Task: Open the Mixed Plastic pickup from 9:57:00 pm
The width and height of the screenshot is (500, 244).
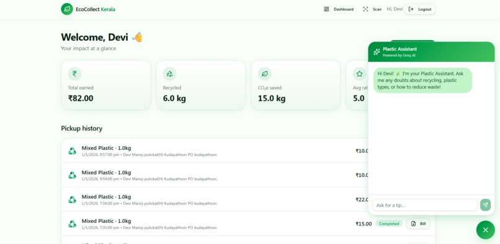Action: (215, 150)
